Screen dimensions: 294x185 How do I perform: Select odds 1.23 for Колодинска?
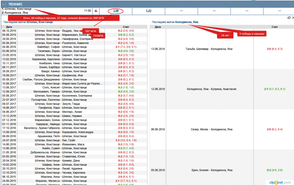pyautogui.click(x=148, y=11)
